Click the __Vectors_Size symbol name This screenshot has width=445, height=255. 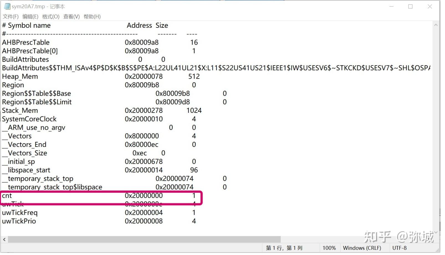point(25,153)
